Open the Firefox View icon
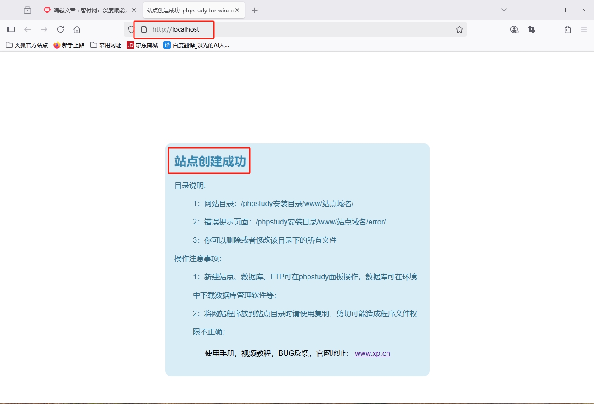The height and width of the screenshot is (404, 594). pyautogui.click(x=28, y=10)
